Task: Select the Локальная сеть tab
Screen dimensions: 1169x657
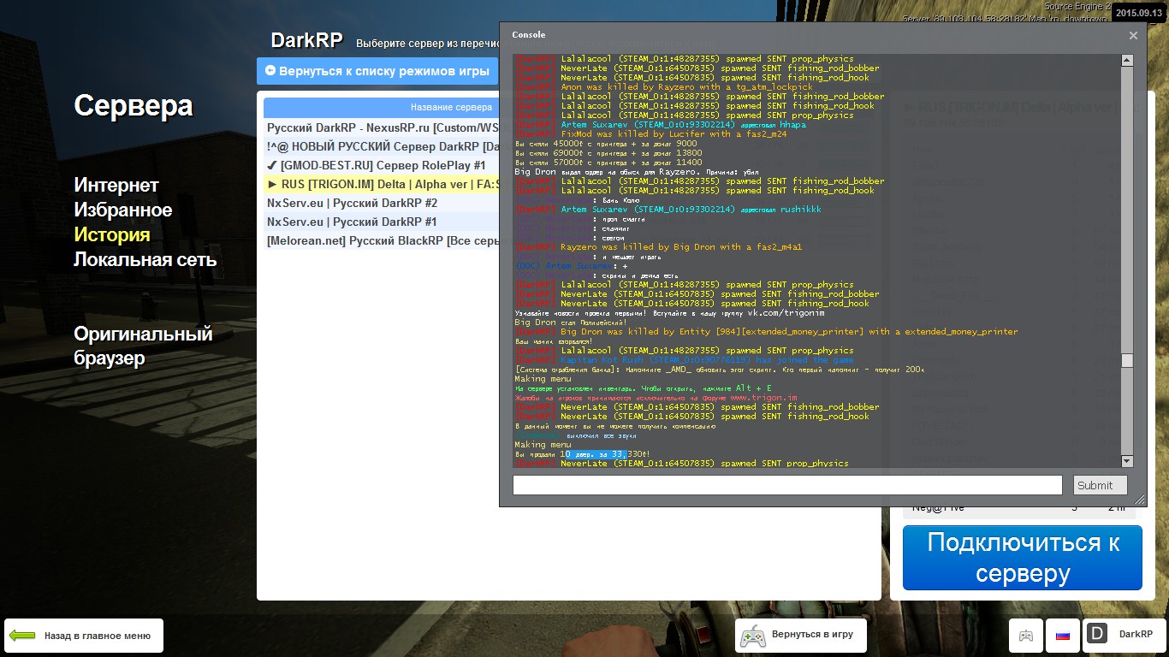Action: 145,259
